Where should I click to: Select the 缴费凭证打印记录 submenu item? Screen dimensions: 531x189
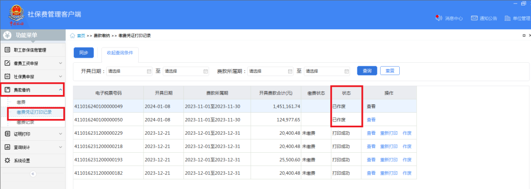34,112
